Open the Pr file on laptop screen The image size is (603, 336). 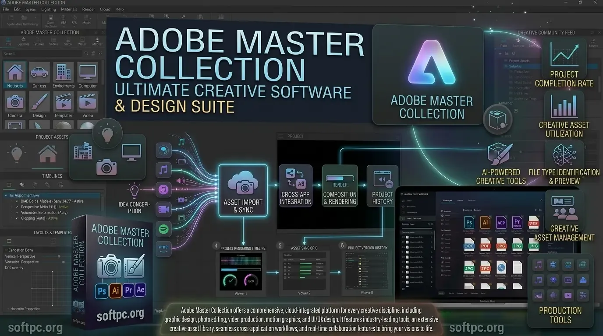517,222
